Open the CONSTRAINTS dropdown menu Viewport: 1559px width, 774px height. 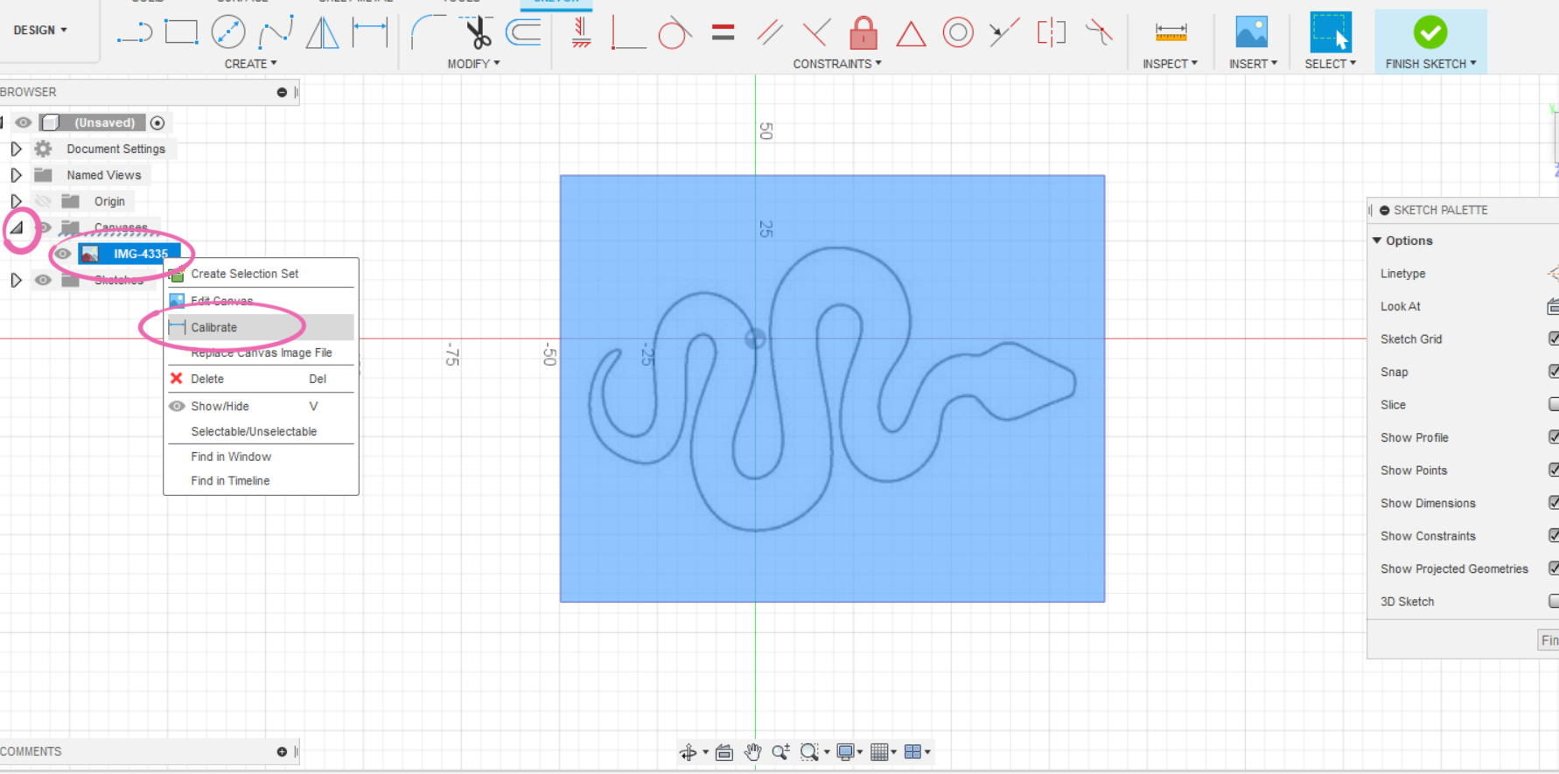[x=837, y=64]
